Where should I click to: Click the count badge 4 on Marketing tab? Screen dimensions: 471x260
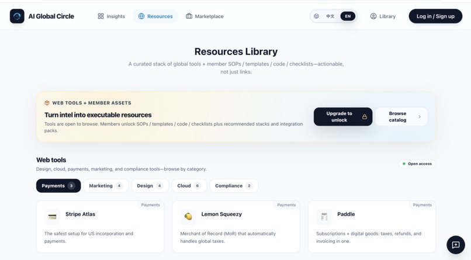tap(119, 186)
